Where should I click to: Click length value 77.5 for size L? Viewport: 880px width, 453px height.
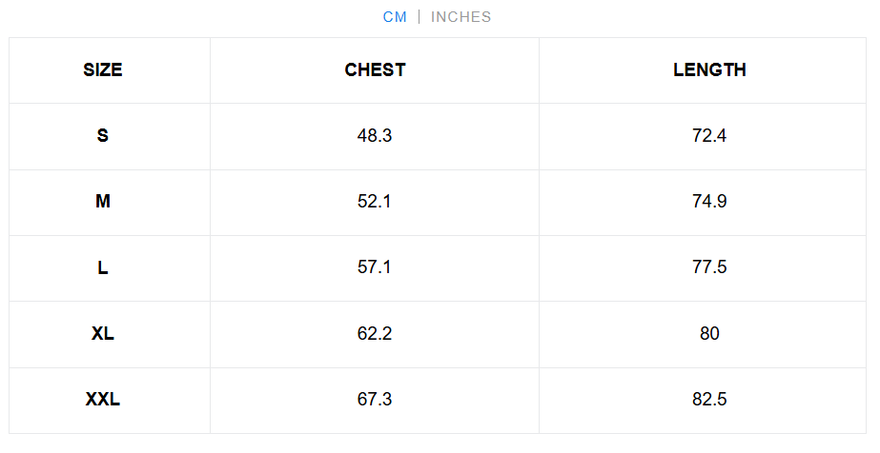click(x=709, y=267)
